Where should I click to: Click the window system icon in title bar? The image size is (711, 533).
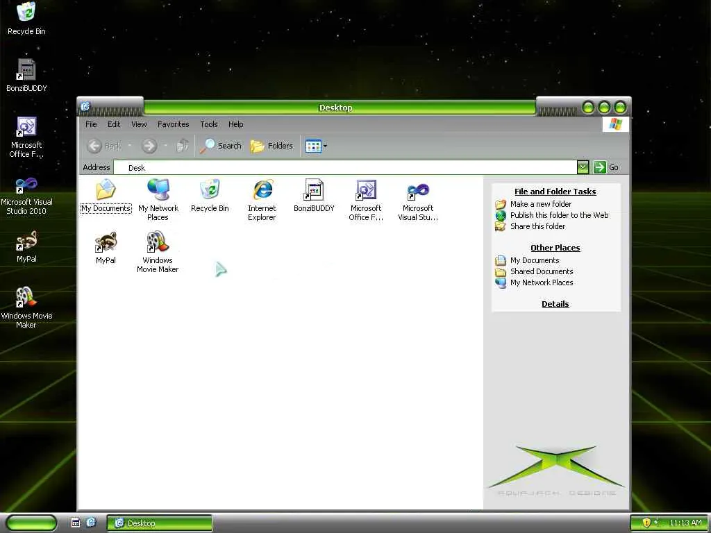85,106
